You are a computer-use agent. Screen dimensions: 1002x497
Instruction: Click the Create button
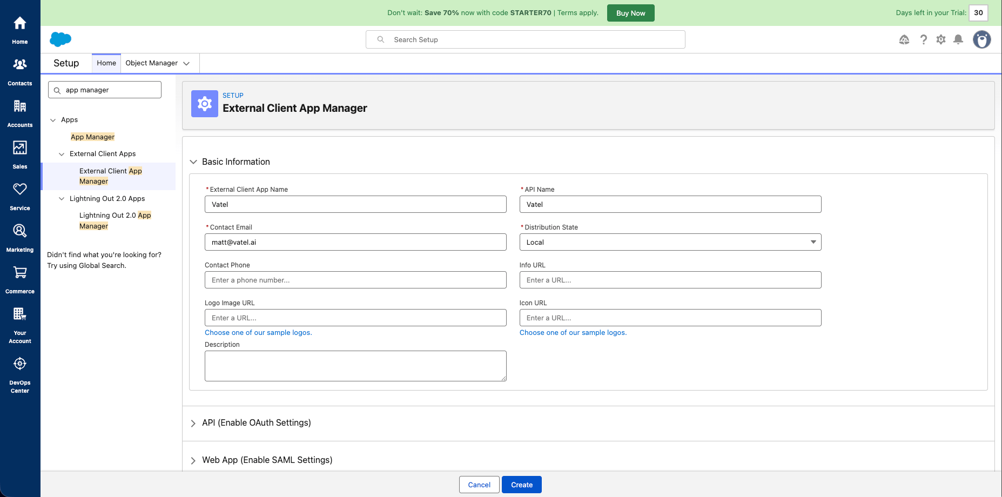click(x=522, y=485)
